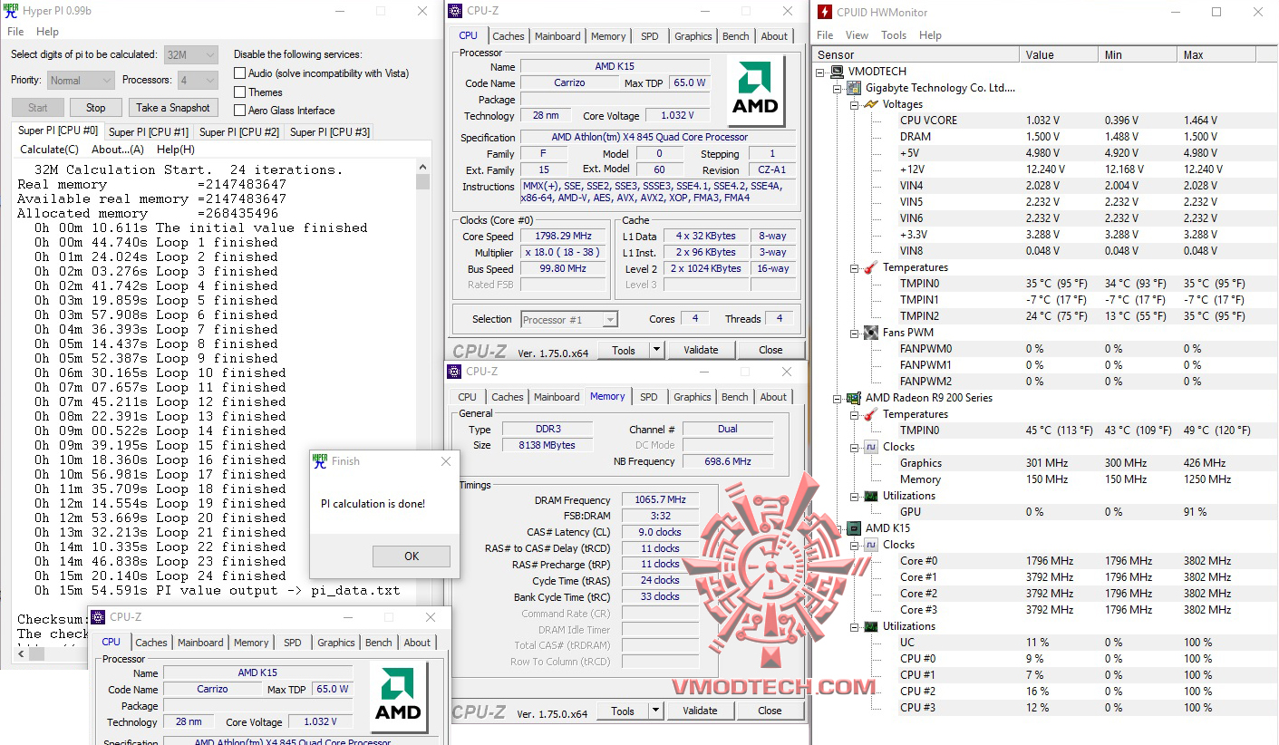This screenshot has width=1279, height=745.
Task: Collapse the Fans PWM group
Action: tap(854, 333)
